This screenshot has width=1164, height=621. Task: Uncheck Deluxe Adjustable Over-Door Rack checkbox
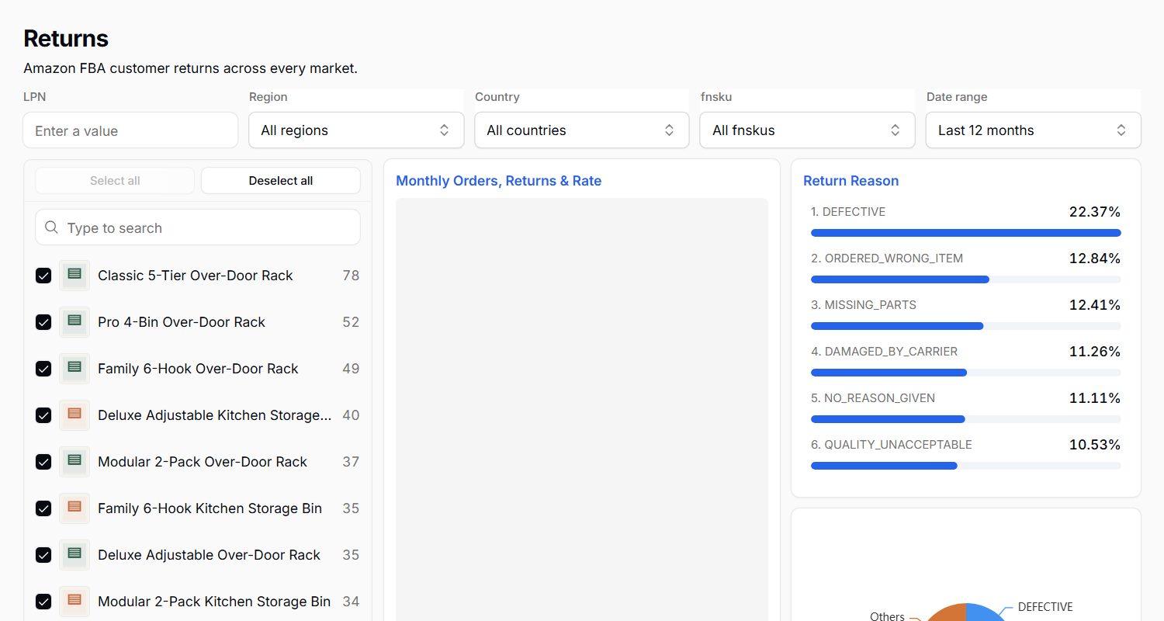pyautogui.click(x=43, y=555)
